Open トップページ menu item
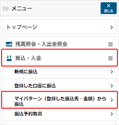119x125 pixels. click(x=59, y=27)
